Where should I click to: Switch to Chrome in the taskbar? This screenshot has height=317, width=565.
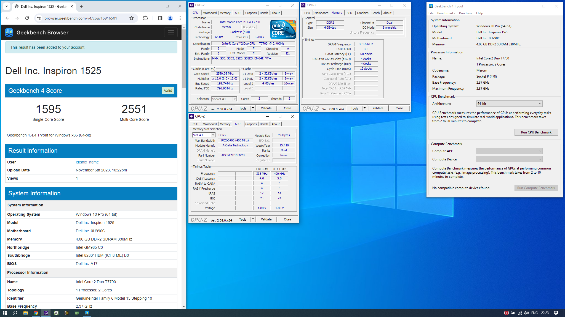(36, 313)
